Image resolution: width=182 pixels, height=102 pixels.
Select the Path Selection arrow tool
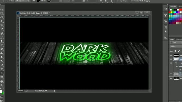[2, 73]
